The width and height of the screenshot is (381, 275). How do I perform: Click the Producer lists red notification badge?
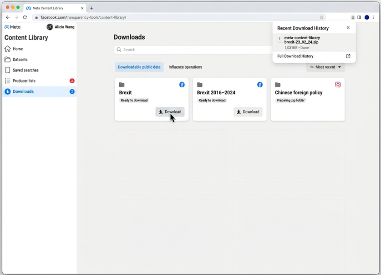coord(72,81)
